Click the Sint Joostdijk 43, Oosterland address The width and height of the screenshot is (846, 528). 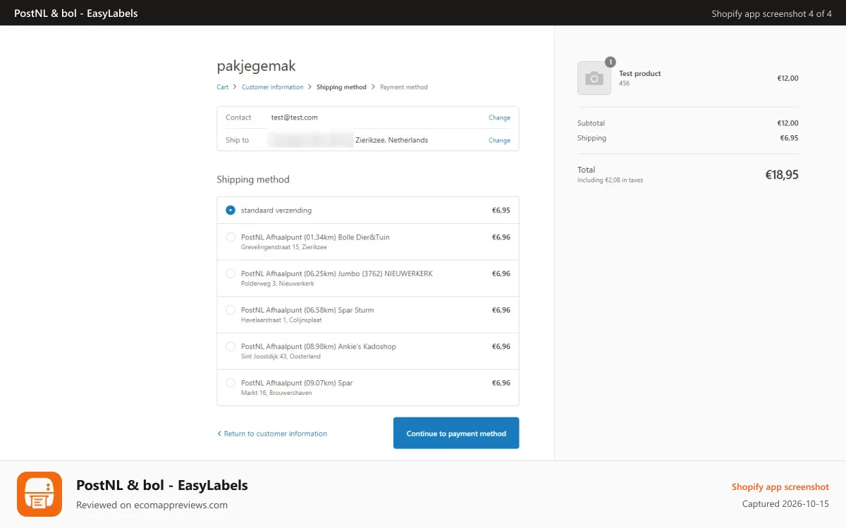click(x=281, y=357)
